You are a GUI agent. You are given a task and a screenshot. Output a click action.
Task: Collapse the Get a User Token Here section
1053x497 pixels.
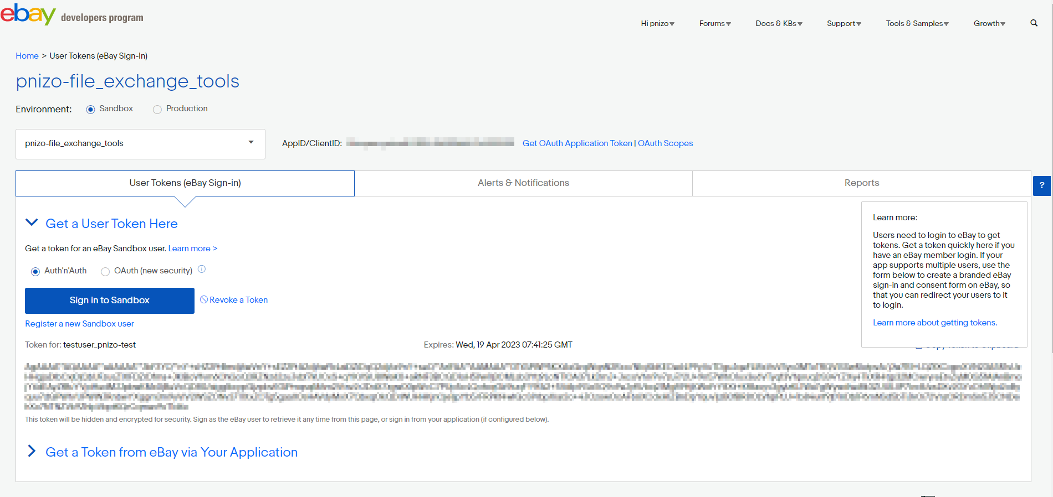coord(32,222)
